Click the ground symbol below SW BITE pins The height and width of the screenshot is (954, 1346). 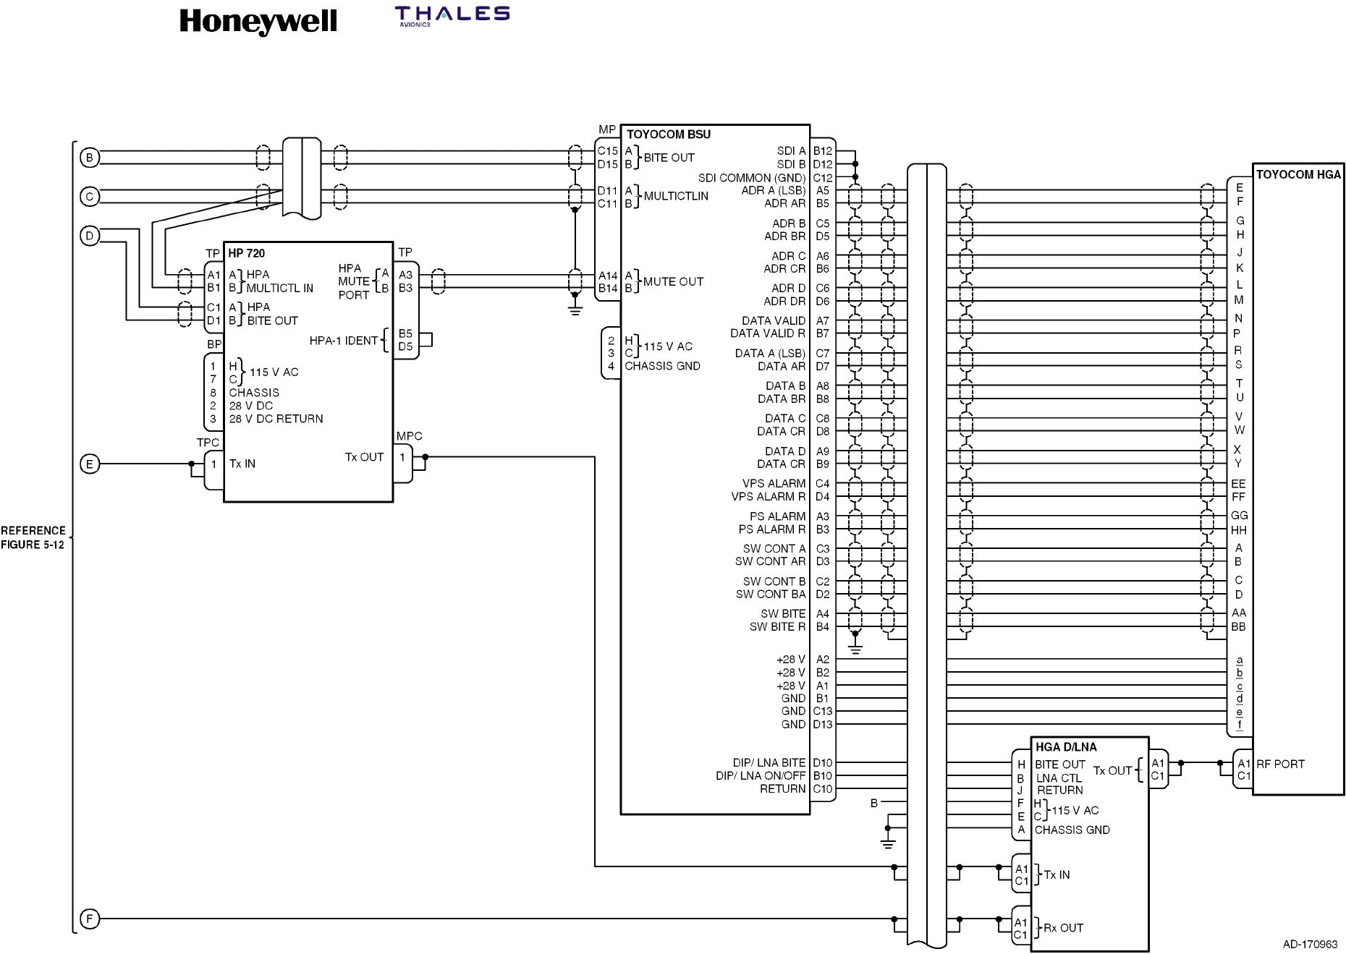click(x=855, y=647)
